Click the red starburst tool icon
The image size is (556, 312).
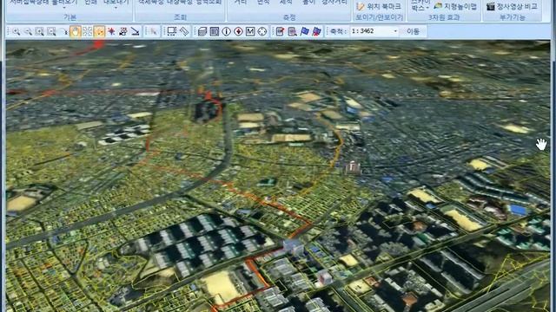coord(111,31)
